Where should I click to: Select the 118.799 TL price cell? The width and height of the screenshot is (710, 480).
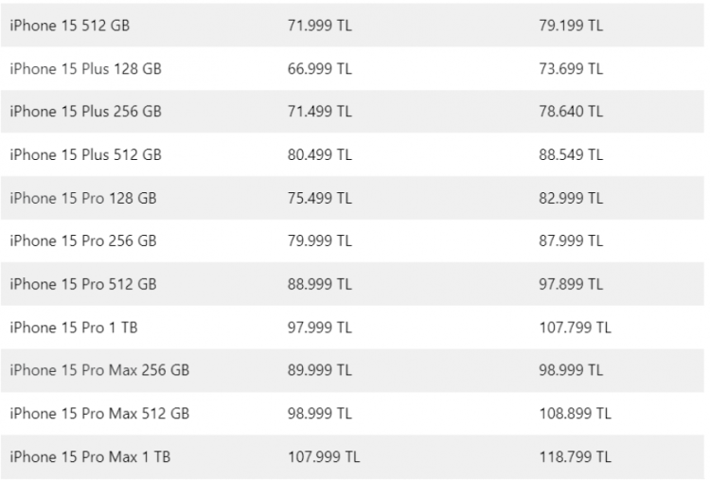[575, 457]
